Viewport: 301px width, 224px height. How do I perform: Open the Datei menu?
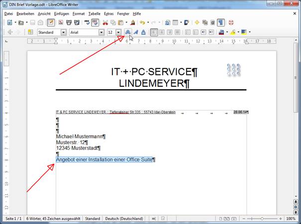point(8,14)
